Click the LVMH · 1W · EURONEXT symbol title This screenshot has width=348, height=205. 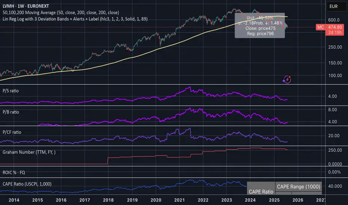26,6
